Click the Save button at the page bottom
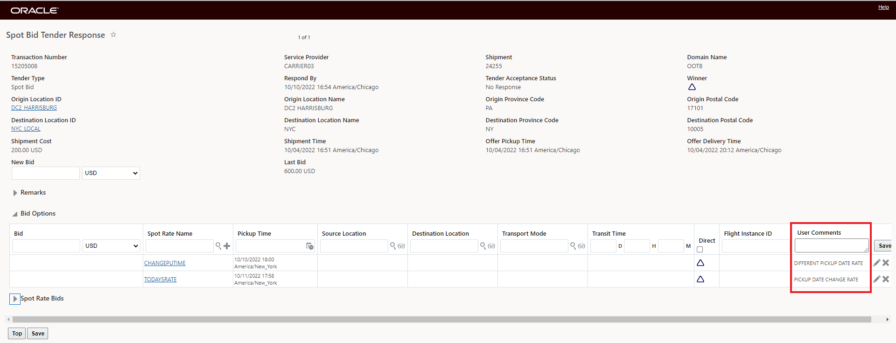Screen dimensions: 896x343 tap(38, 333)
